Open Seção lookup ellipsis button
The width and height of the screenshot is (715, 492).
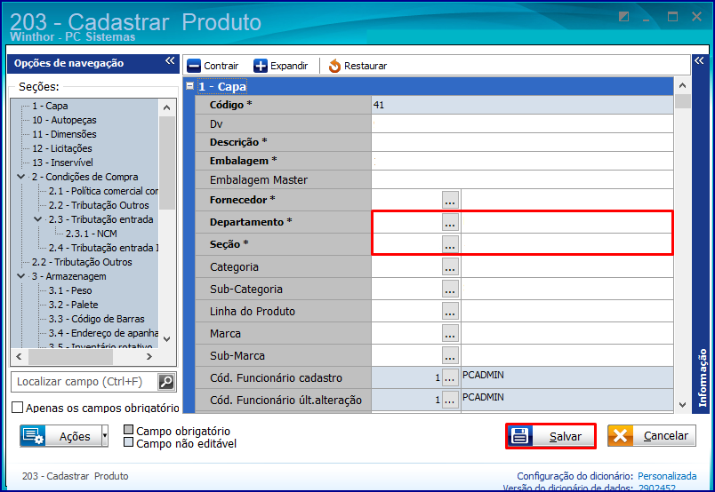(x=450, y=244)
